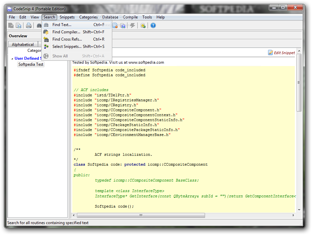
Task: Click the save database toolbar icon
Action: (122, 25)
